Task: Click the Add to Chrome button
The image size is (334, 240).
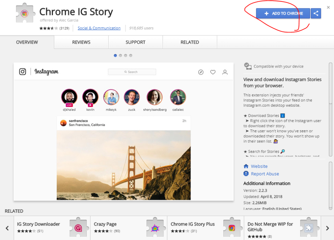Action: [x=283, y=14]
